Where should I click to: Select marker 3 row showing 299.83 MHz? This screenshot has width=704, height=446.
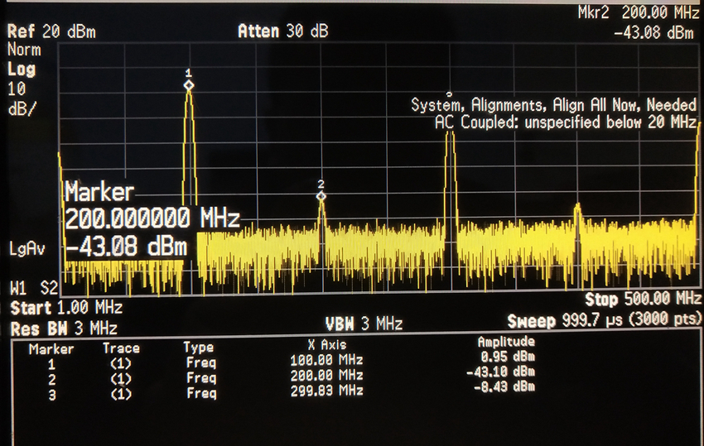click(282, 389)
